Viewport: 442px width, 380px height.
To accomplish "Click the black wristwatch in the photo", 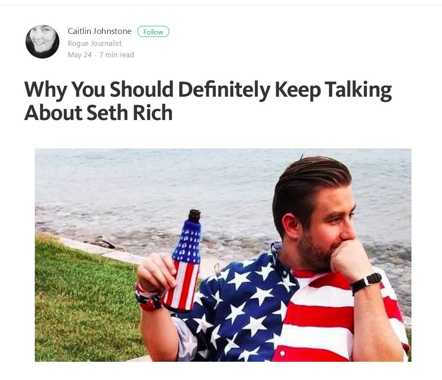I will [x=366, y=283].
